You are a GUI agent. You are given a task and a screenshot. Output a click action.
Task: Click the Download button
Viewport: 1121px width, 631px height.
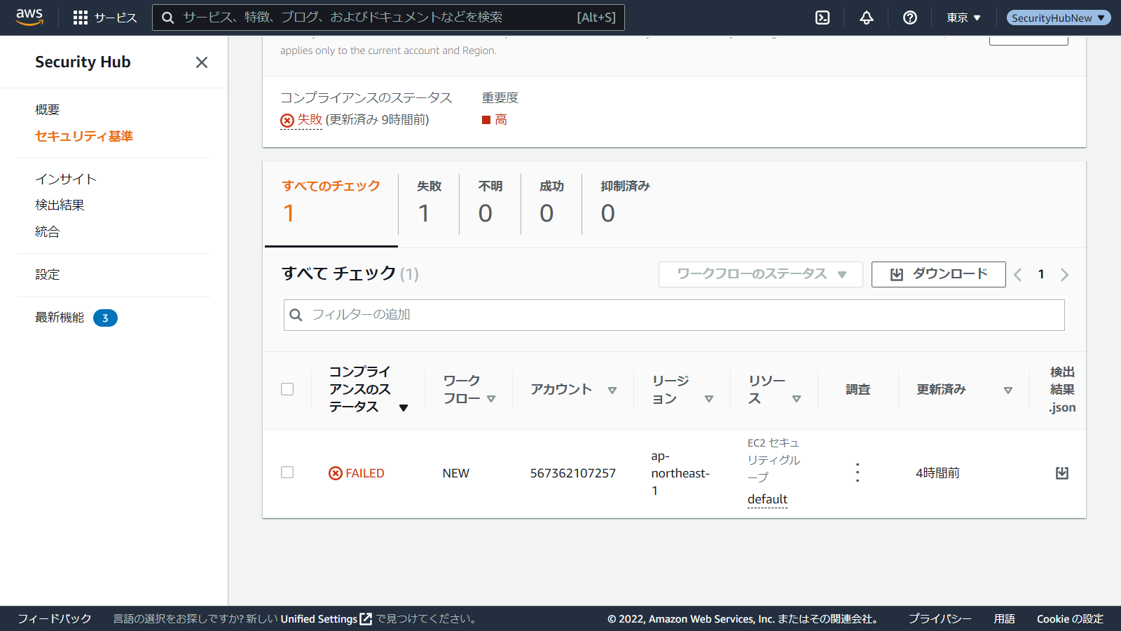pyautogui.click(x=938, y=274)
